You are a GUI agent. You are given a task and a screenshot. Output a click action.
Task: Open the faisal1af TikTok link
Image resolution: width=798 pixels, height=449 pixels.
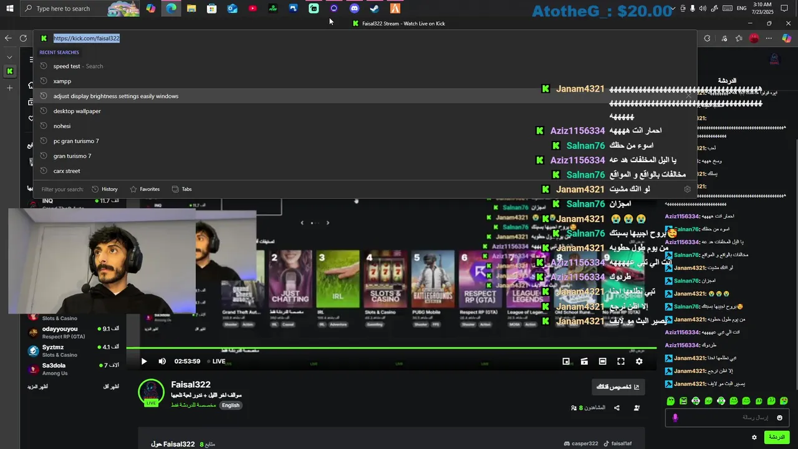coord(617,443)
